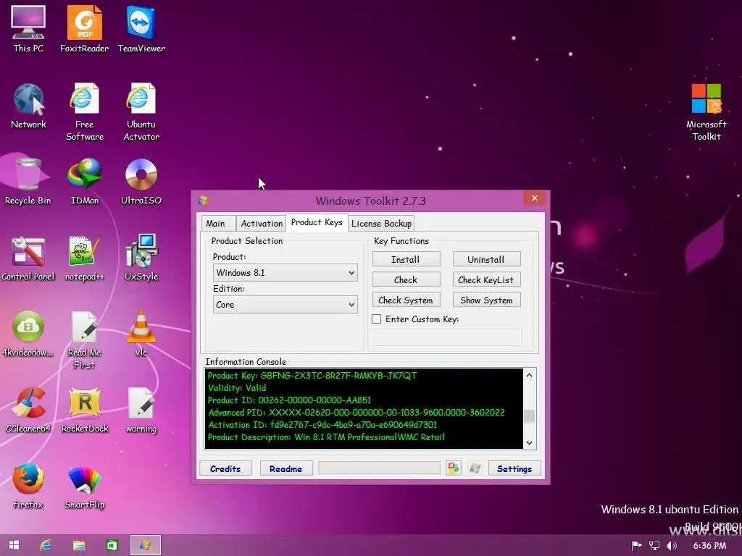
Task: Click the Product Key line in console
Action: pyautogui.click(x=312, y=376)
